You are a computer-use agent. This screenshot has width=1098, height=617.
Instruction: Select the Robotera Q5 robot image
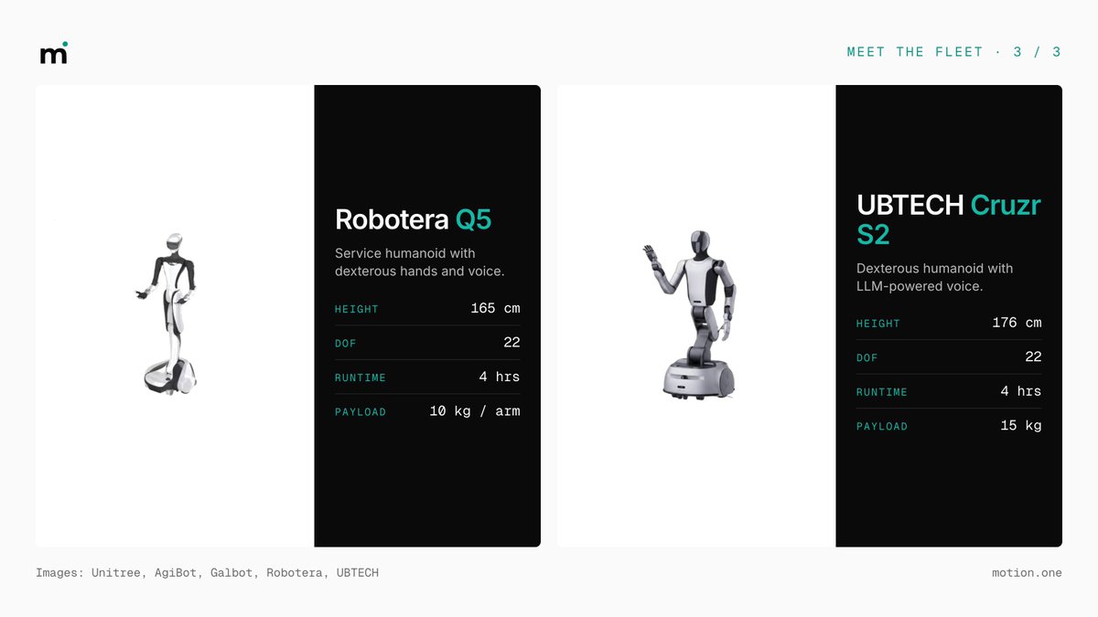(167, 314)
